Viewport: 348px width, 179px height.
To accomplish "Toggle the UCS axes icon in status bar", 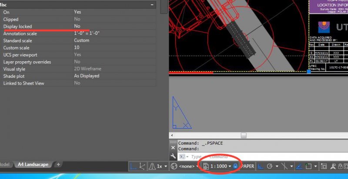I will 142,166.
